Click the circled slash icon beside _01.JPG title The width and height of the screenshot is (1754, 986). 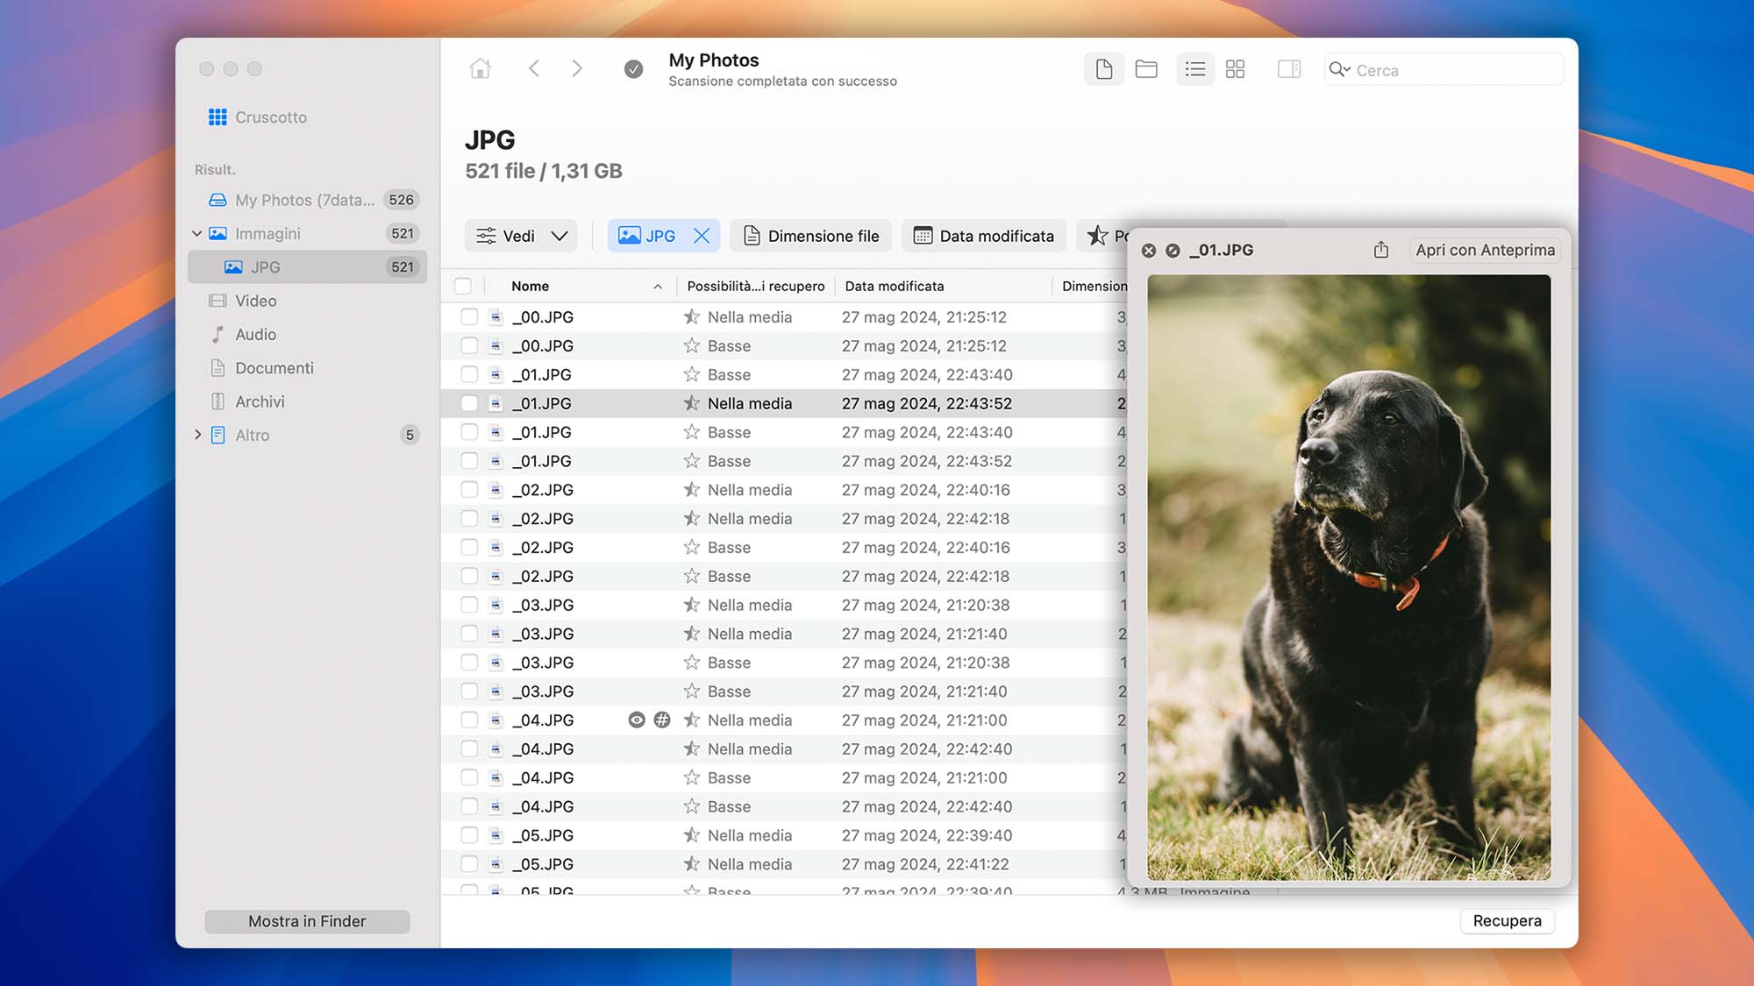pos(1173,251)
